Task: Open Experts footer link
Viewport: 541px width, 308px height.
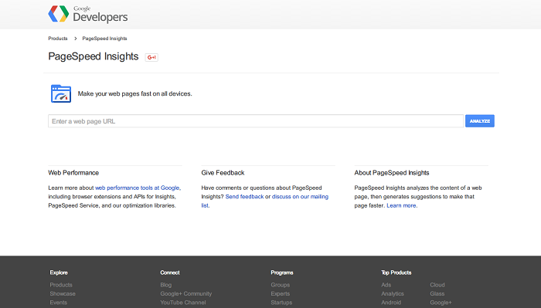Action: coord(280,294)
